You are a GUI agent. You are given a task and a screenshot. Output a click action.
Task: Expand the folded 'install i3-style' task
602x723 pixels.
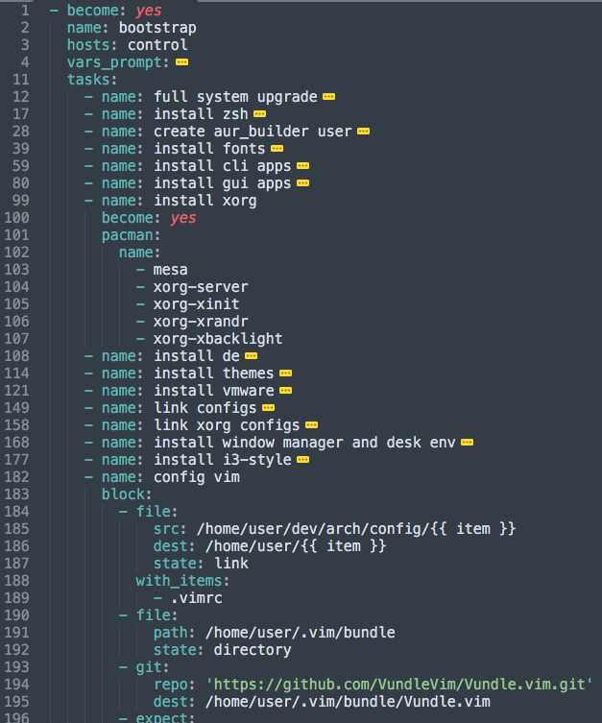pos(302,460)
